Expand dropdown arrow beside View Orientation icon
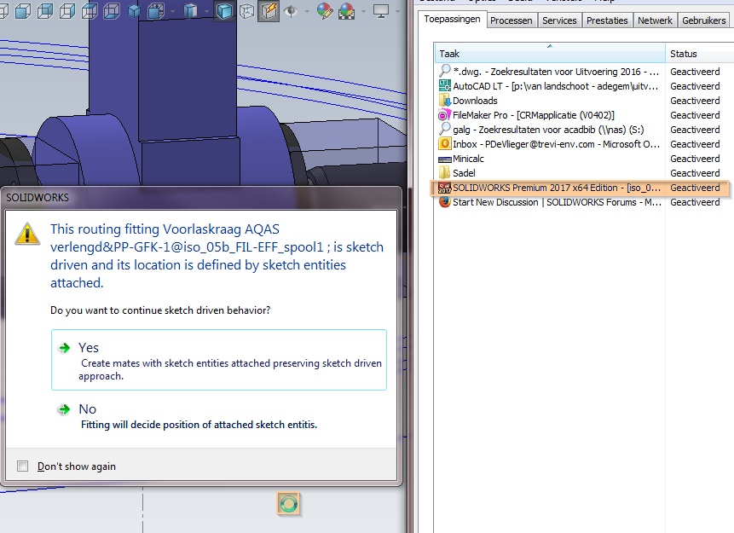Viewport: 734px width, 533px height. 173,11
